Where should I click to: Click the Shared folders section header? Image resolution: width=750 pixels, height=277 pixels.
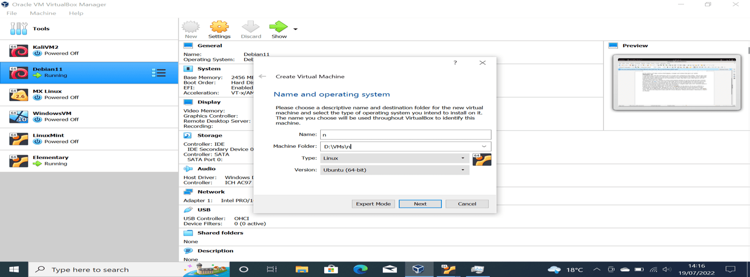tap(220, 233)
